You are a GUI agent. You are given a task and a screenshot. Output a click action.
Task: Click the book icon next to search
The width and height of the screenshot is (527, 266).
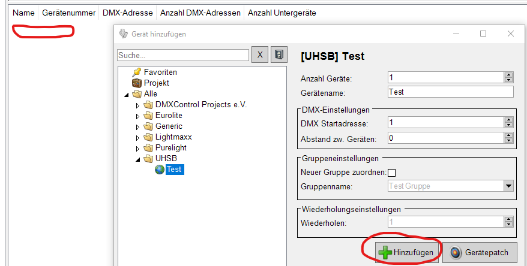pyautogui.click(x=278, y=55)
